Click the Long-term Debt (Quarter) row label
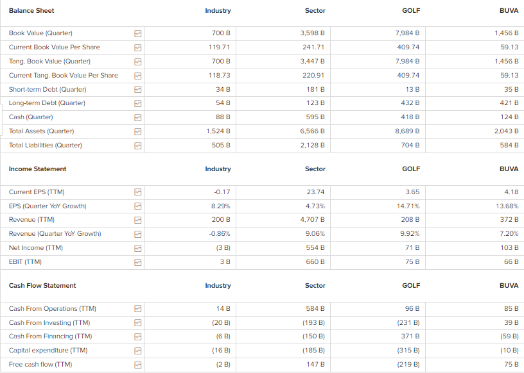Screen dimensions: 524x373 click(47, 103)
